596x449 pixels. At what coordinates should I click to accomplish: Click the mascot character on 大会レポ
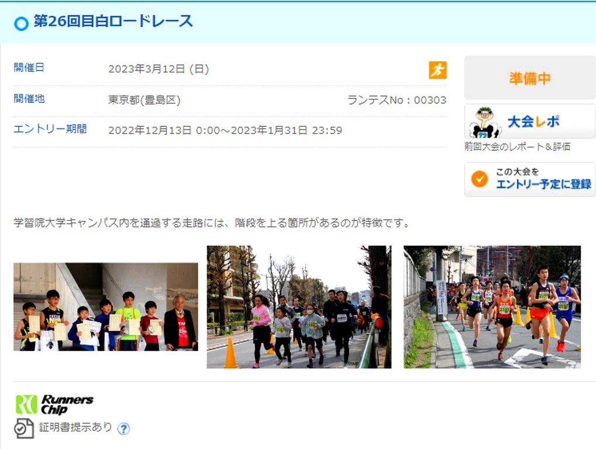[x=484, y=123]
